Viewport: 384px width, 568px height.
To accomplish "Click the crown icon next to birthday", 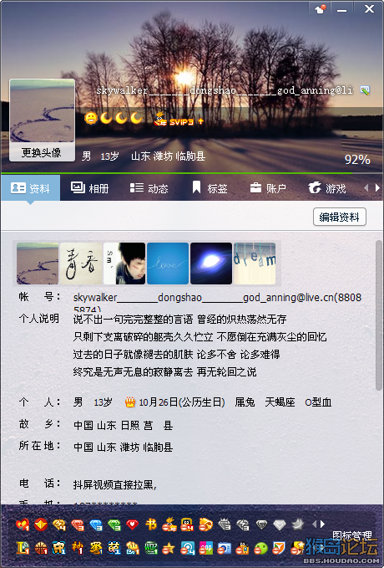I will [129, 402].
